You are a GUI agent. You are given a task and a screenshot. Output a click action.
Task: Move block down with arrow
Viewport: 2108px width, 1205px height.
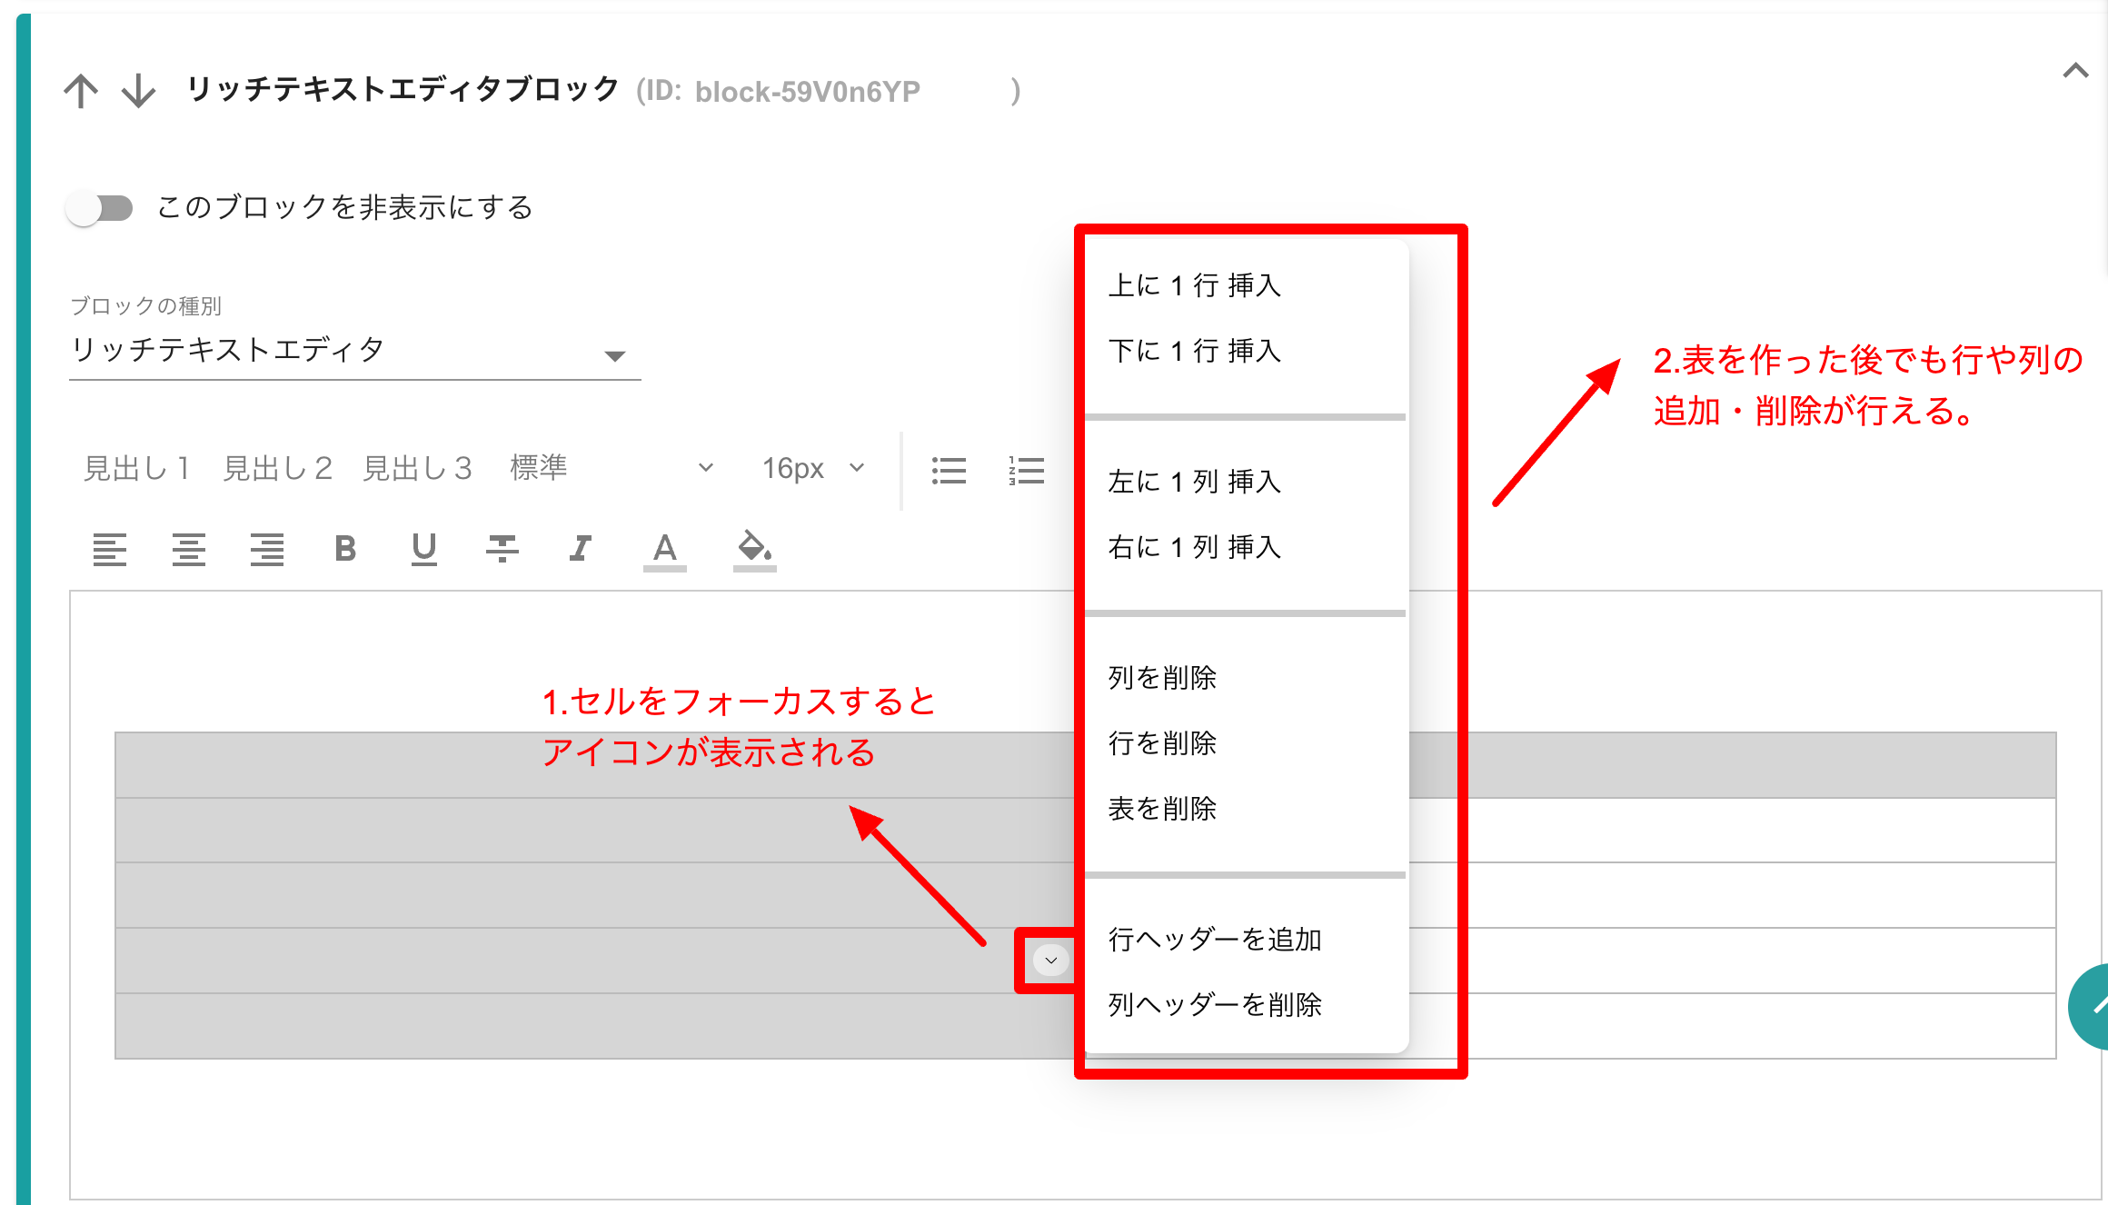(x=138, y=91)
